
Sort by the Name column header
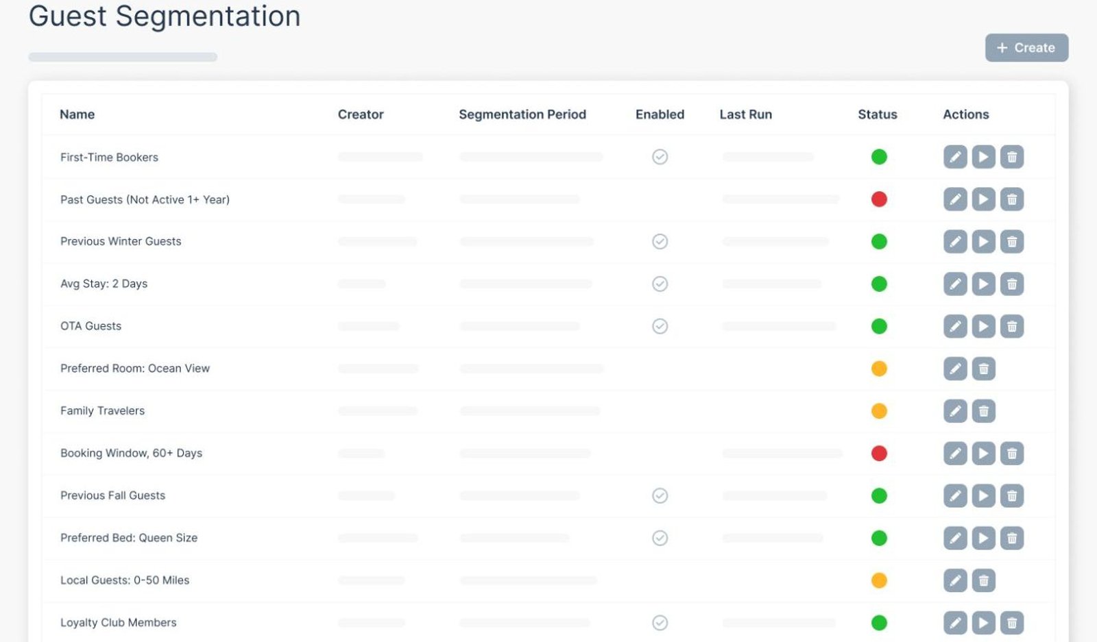[77, 114]
